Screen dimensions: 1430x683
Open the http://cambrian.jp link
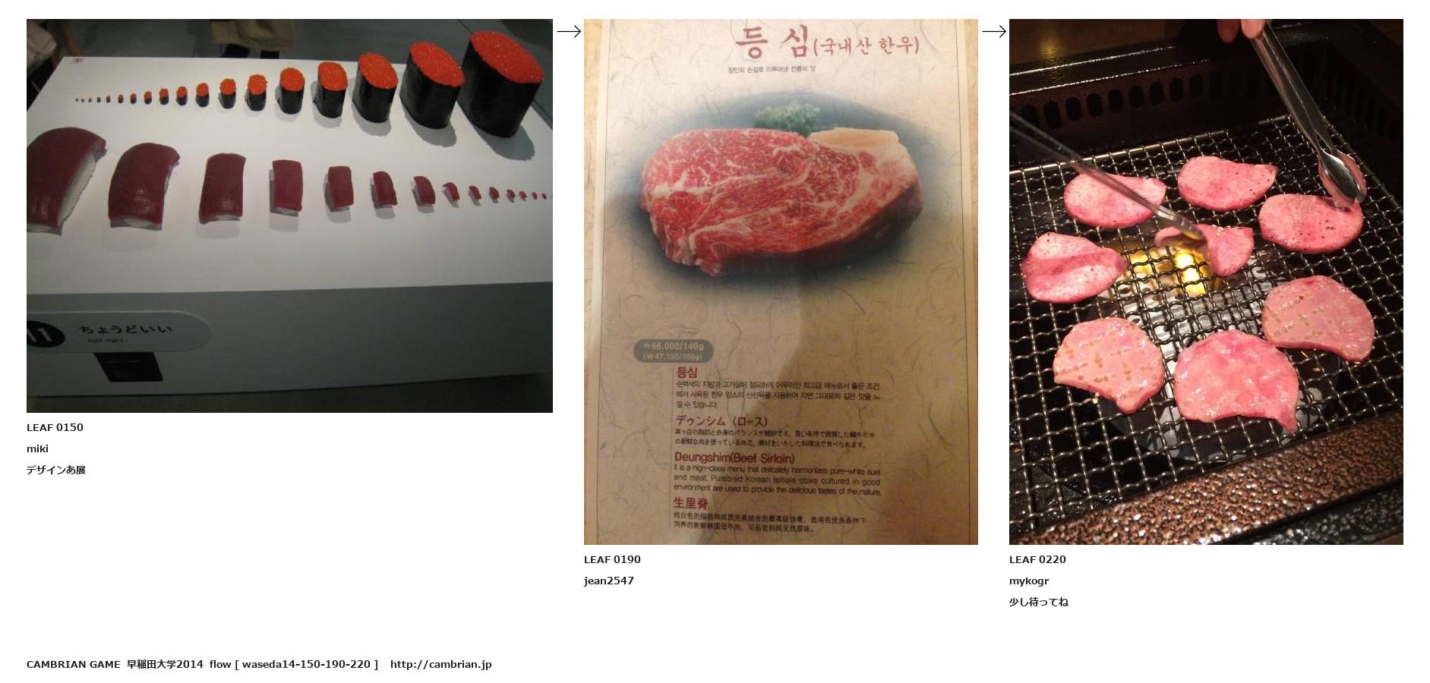tap(441, 664)
